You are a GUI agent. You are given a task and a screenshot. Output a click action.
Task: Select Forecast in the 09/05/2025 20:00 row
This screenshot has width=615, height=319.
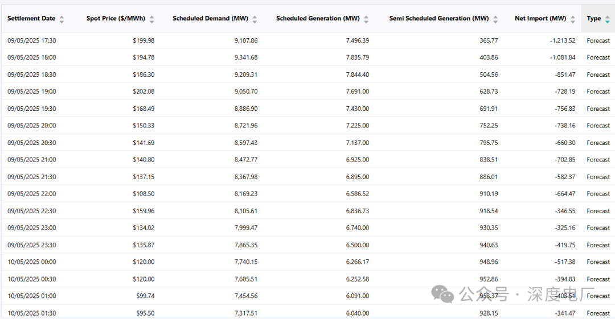(x=598, y=126)
